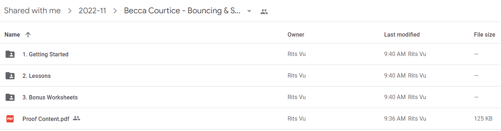Click the red PDF icon for Proof Content
This screenshot has height=131, width=501.
point(10,119)
